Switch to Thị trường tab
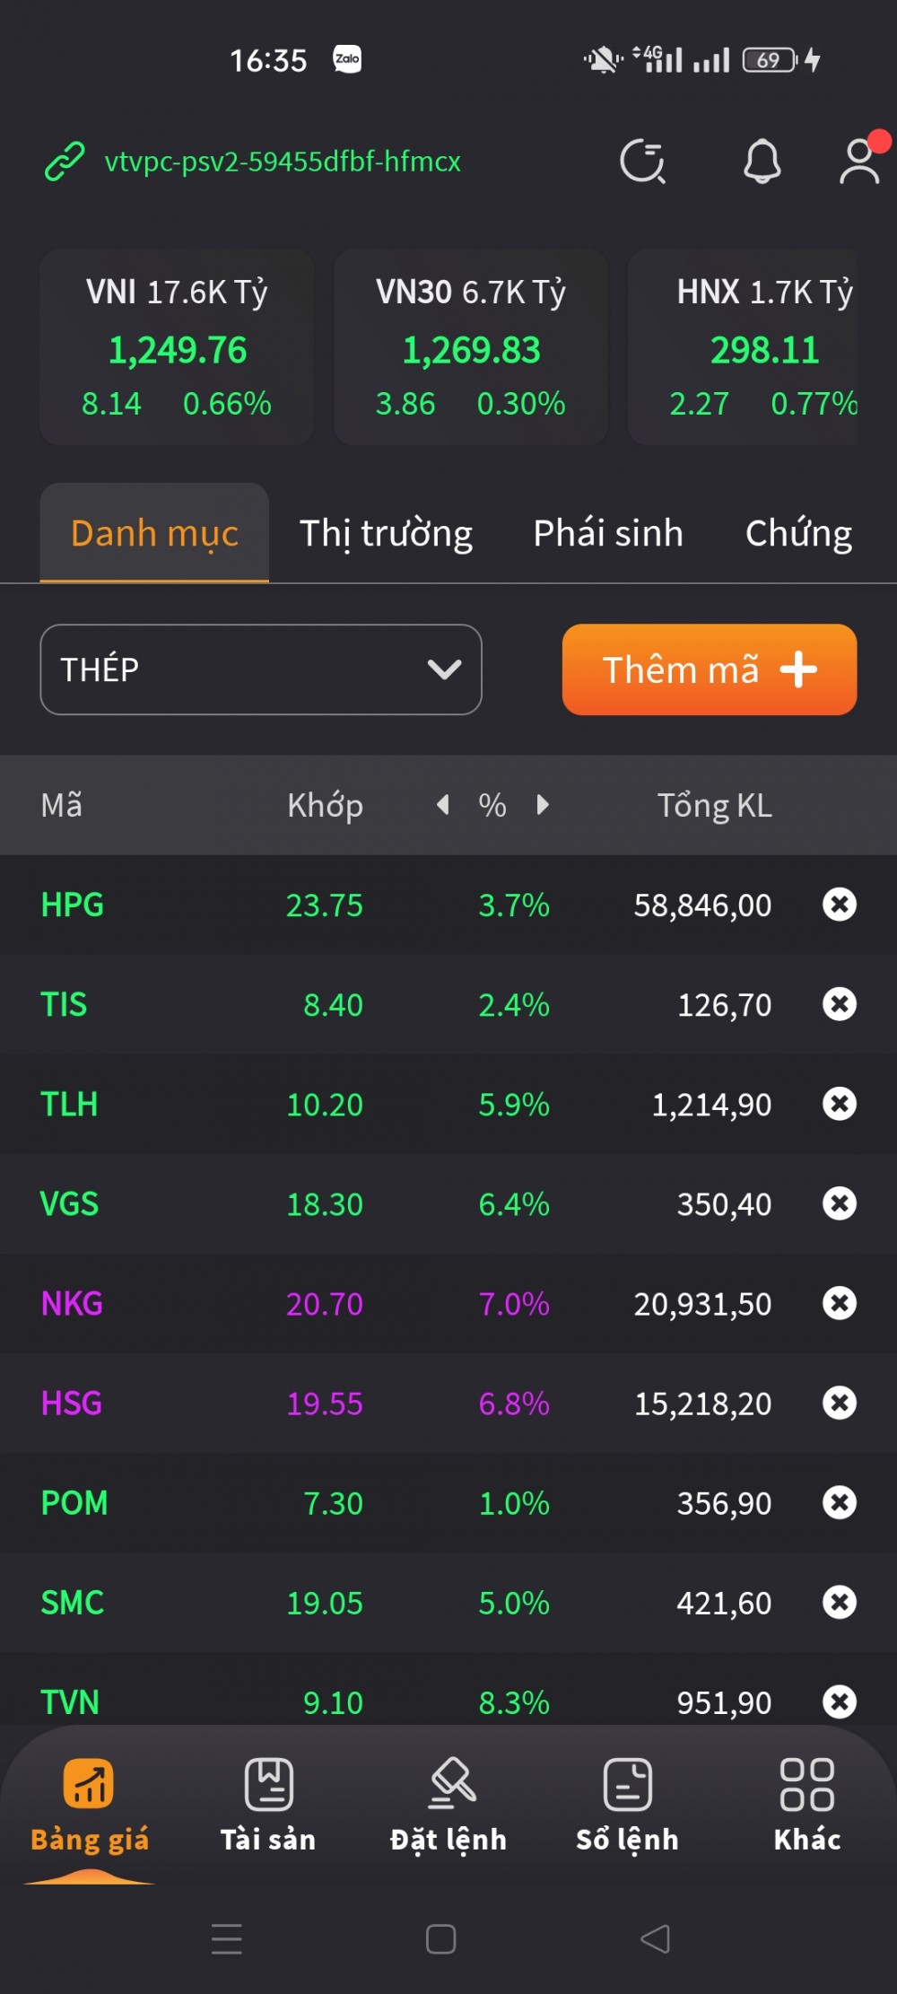 pos(386,533)
